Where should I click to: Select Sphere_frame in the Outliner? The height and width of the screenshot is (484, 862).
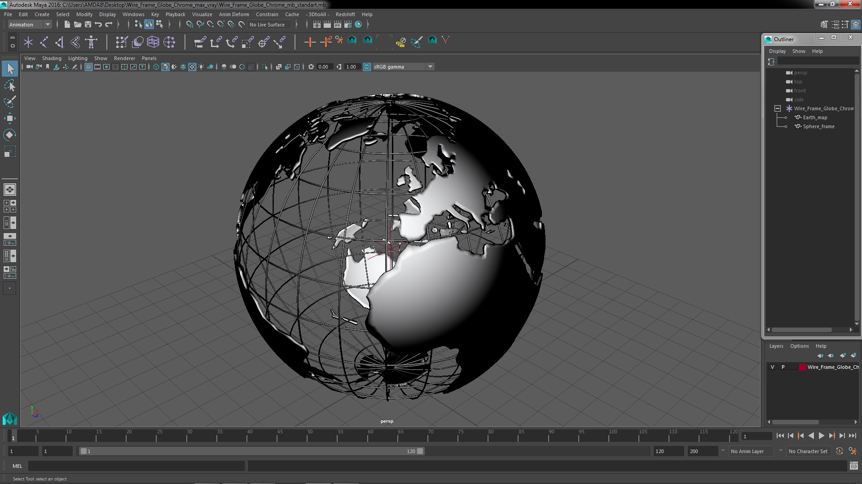(x=818, y=126)
